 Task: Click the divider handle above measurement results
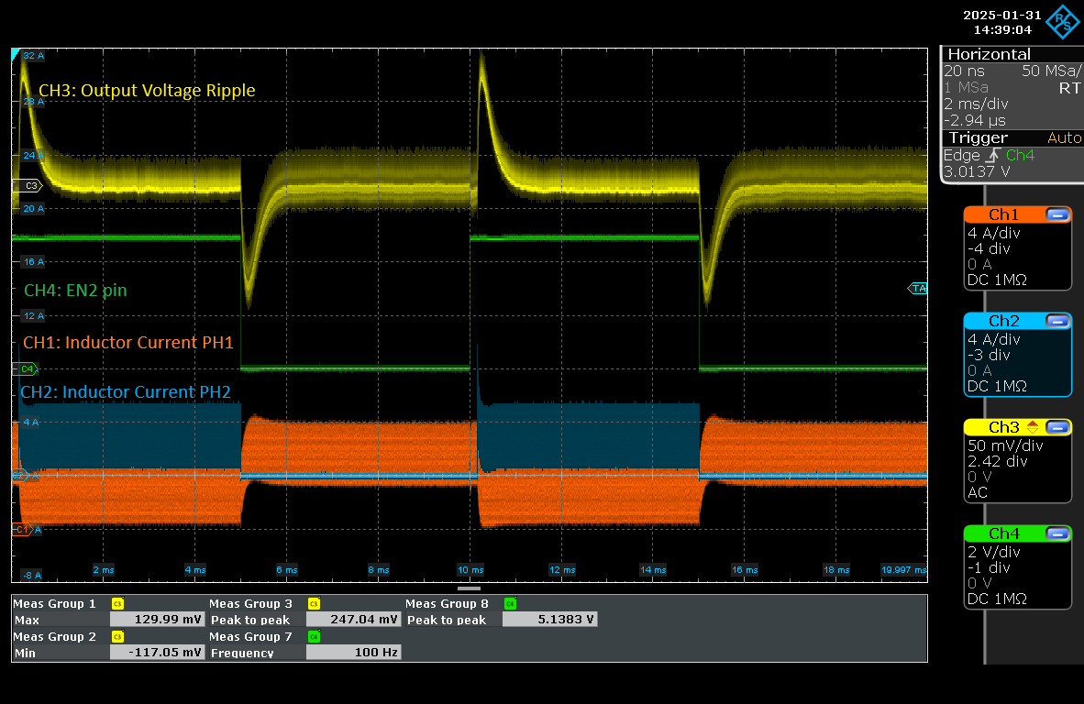(x=469, y=588)
